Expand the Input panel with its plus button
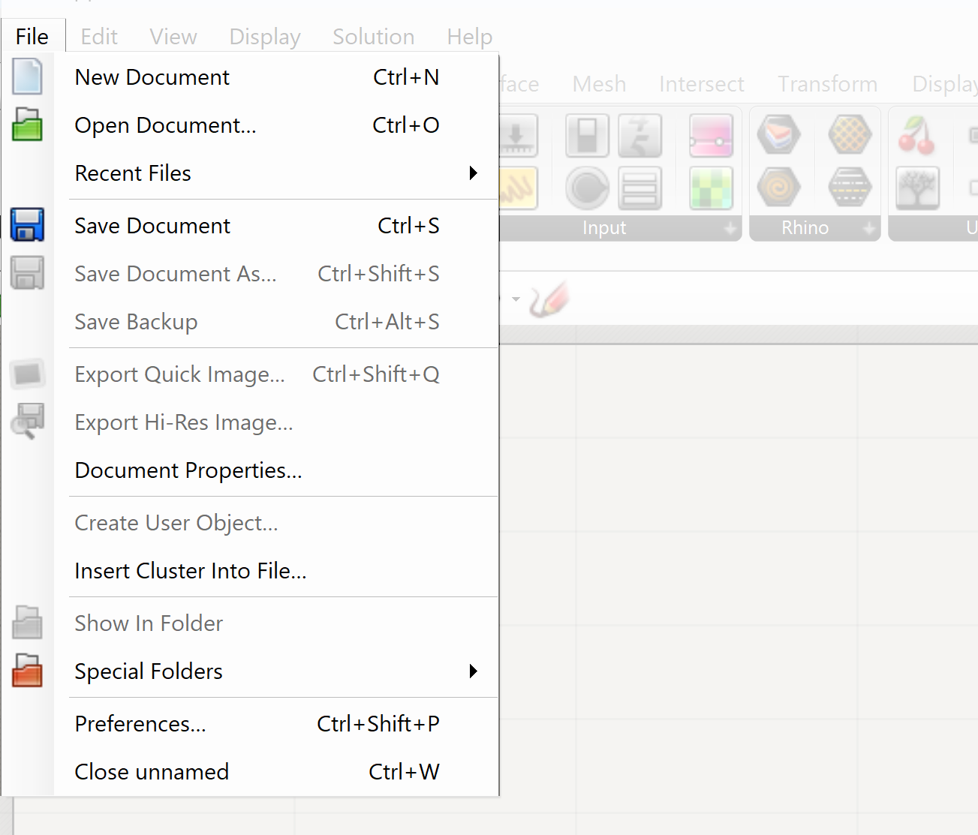This screenshot has width=978, height=835. coord(730,228)
